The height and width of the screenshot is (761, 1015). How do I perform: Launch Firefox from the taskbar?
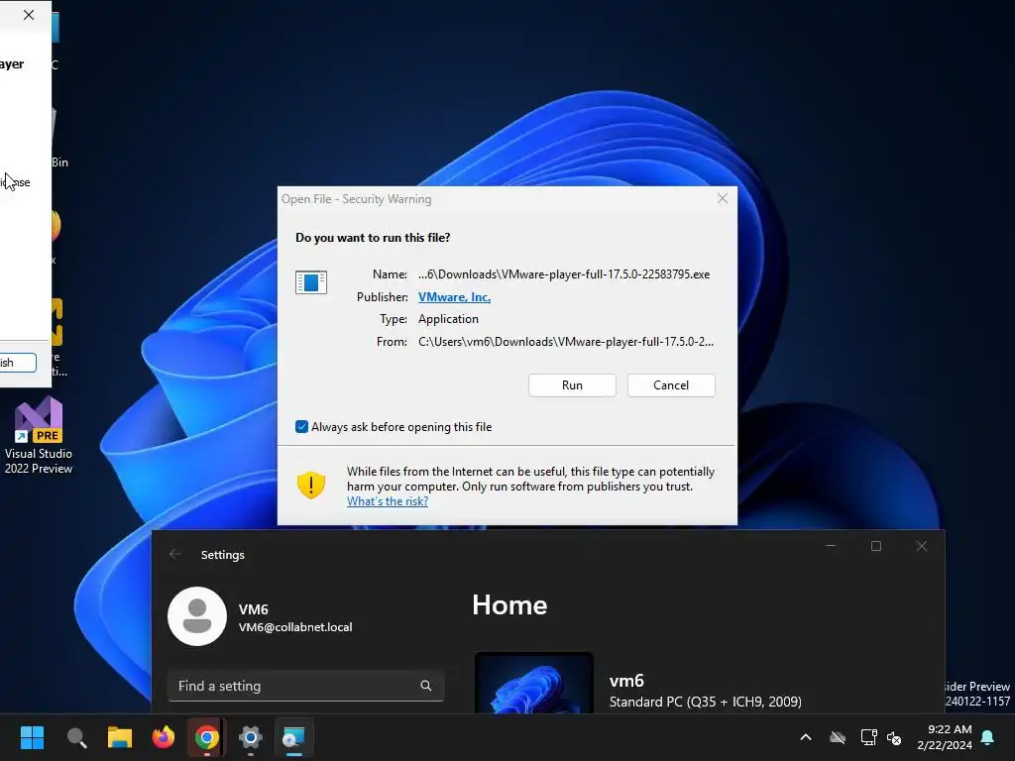coord(164,737)
